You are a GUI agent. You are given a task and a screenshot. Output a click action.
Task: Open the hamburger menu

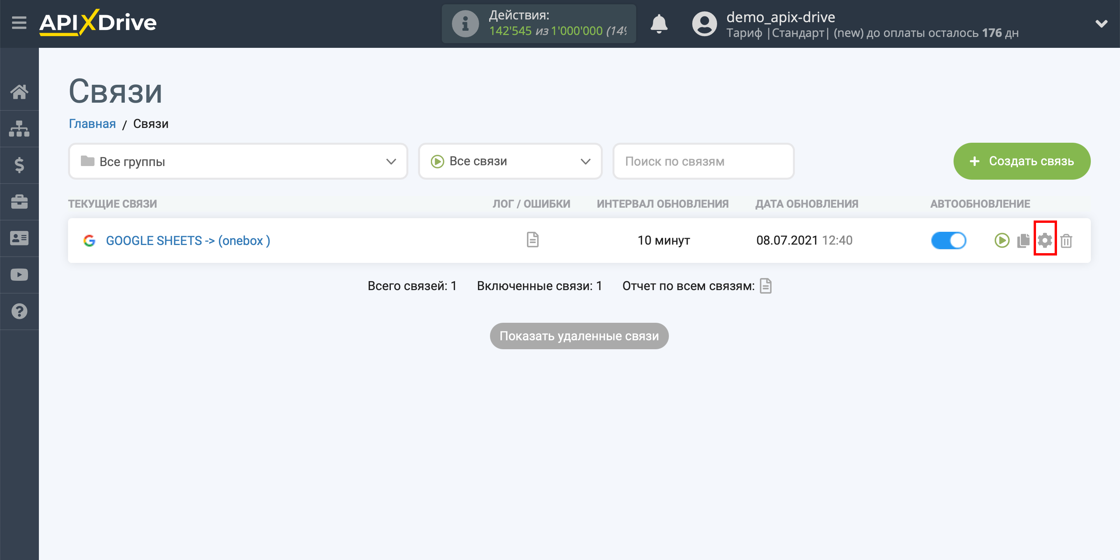(x=19, y=23)
